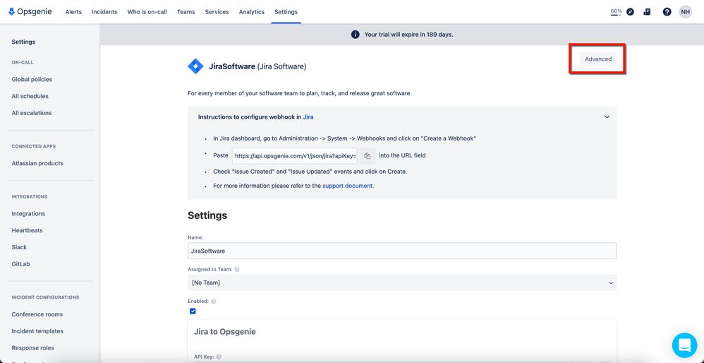Screen dimensions: 704x363
Task: Click the Assigned to Team help icon
Action: [x=237, y=270]
